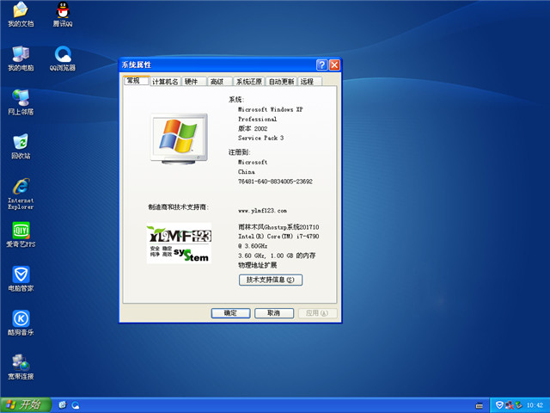Switch to the 计算机名 tab
The width and height of the screenshot is (550, 413).
(x=165, y=82)
